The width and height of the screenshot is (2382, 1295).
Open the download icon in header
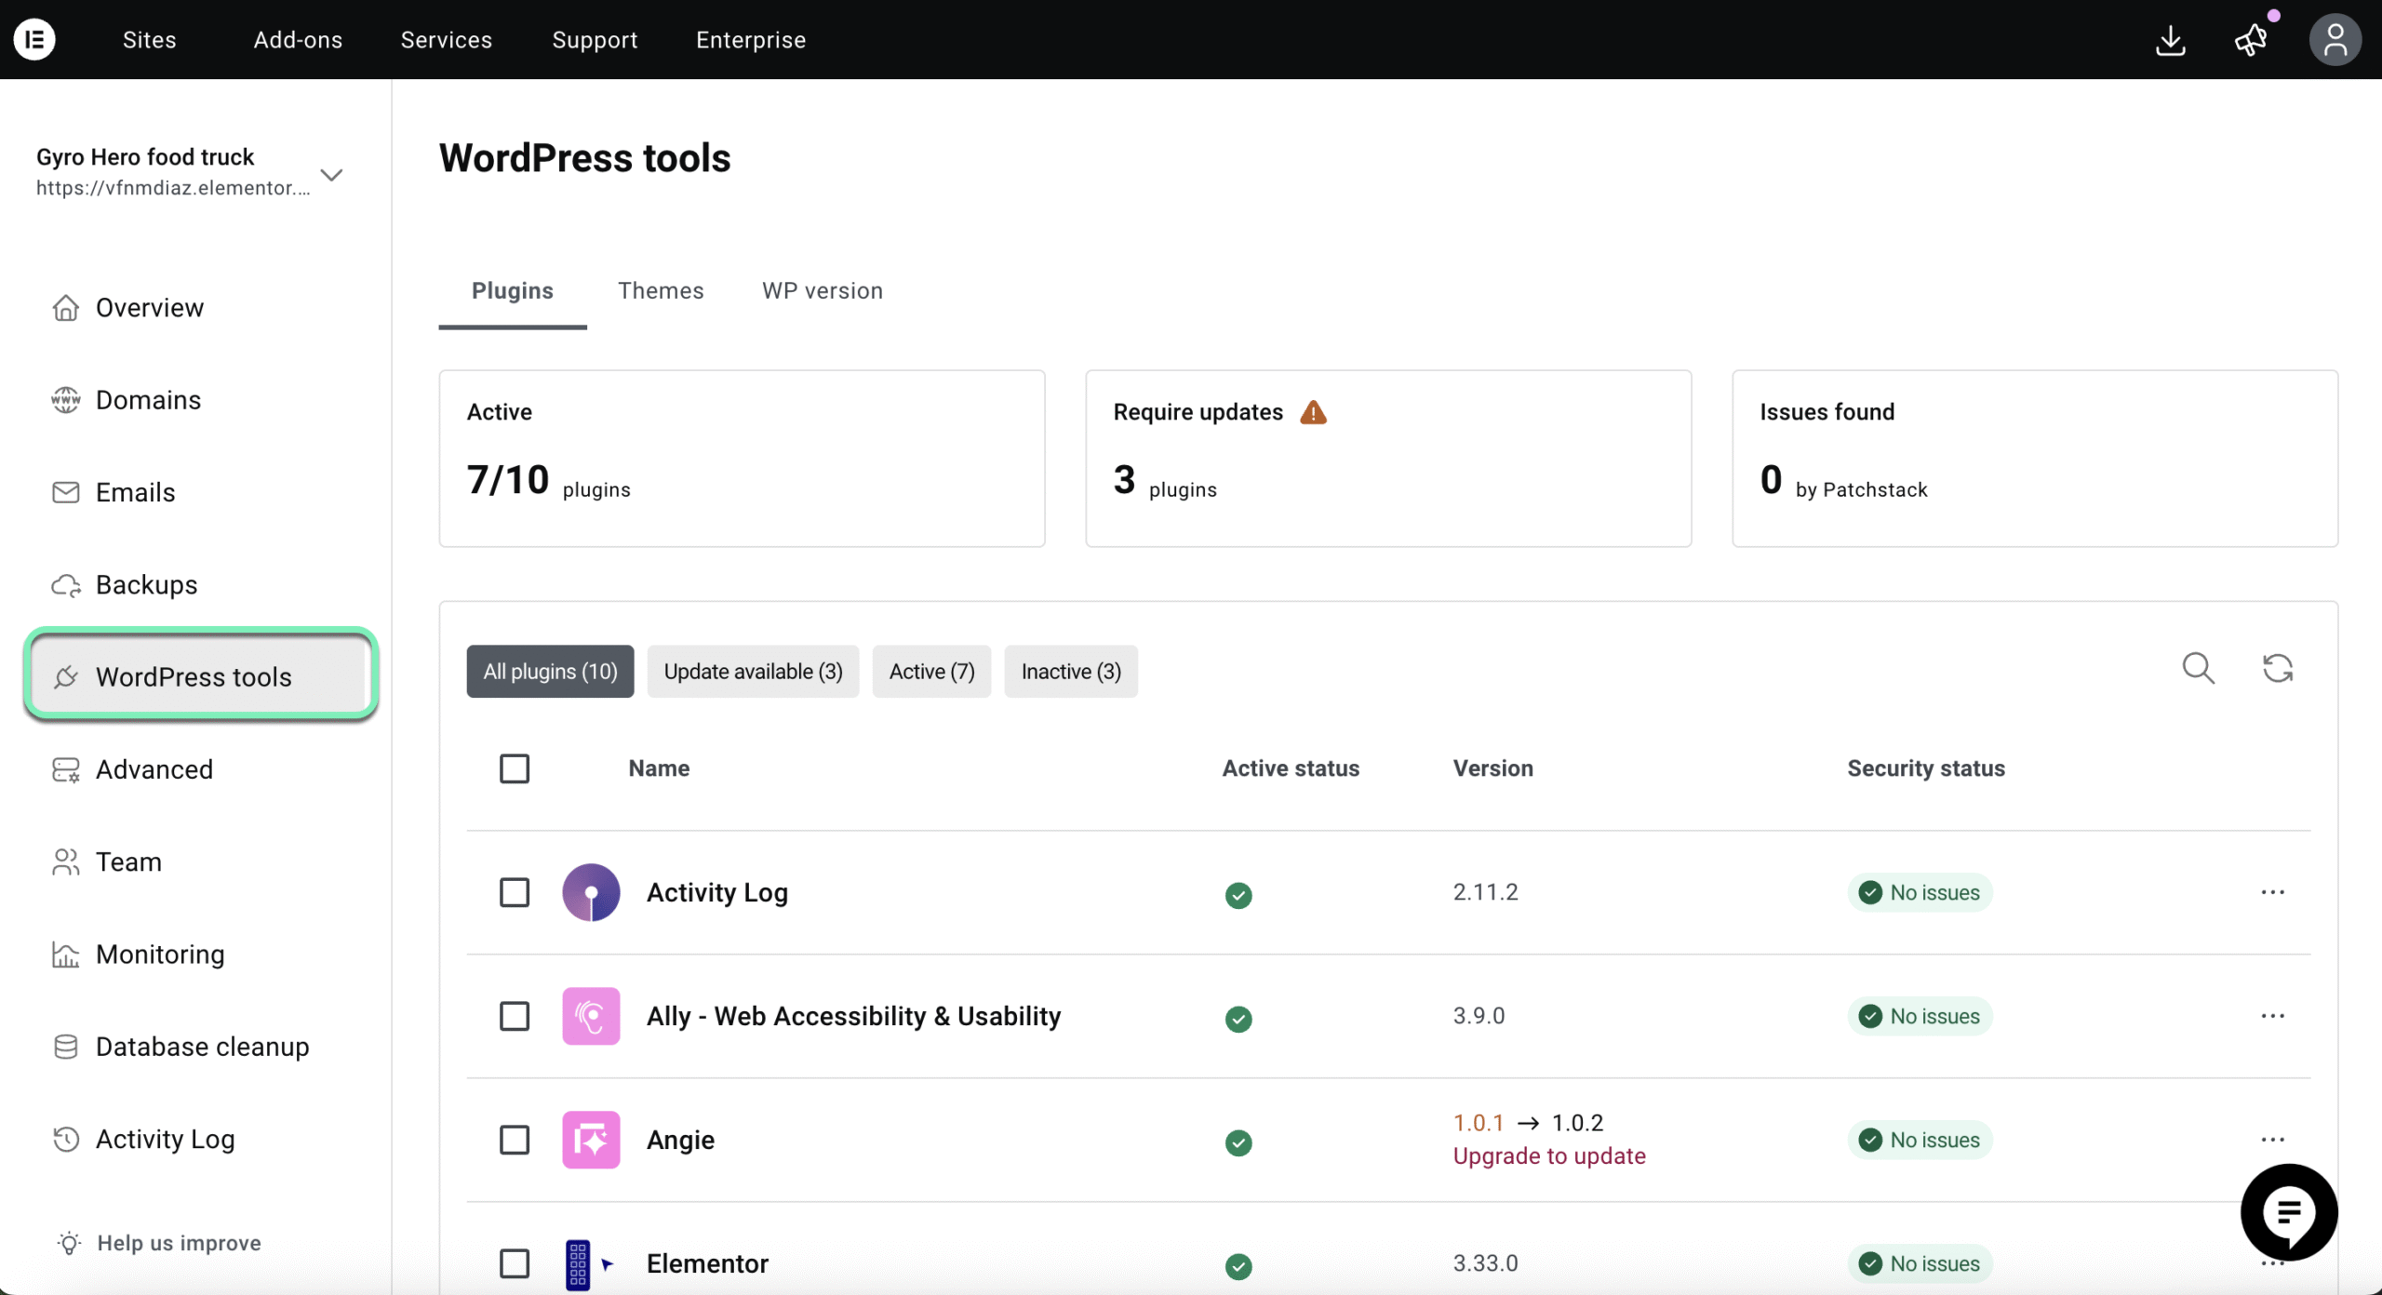pyautogui.click(x=2170, y=40)
